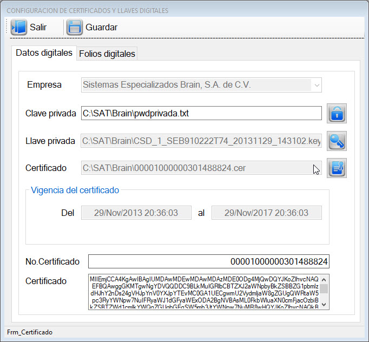Click the certificate text scrollbar up arrow
This screenshot has width=369, height=342.
tap(324, 280)
